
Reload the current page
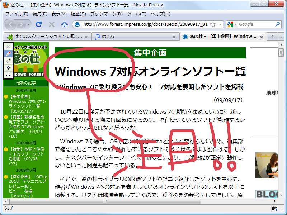39,25
